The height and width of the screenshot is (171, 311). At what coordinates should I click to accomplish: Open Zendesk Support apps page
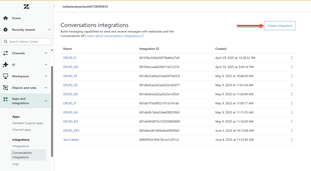coord(28,123)
